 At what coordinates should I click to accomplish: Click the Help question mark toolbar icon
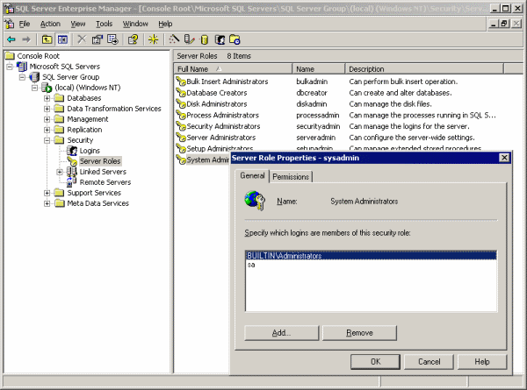[x=133, y=39]
